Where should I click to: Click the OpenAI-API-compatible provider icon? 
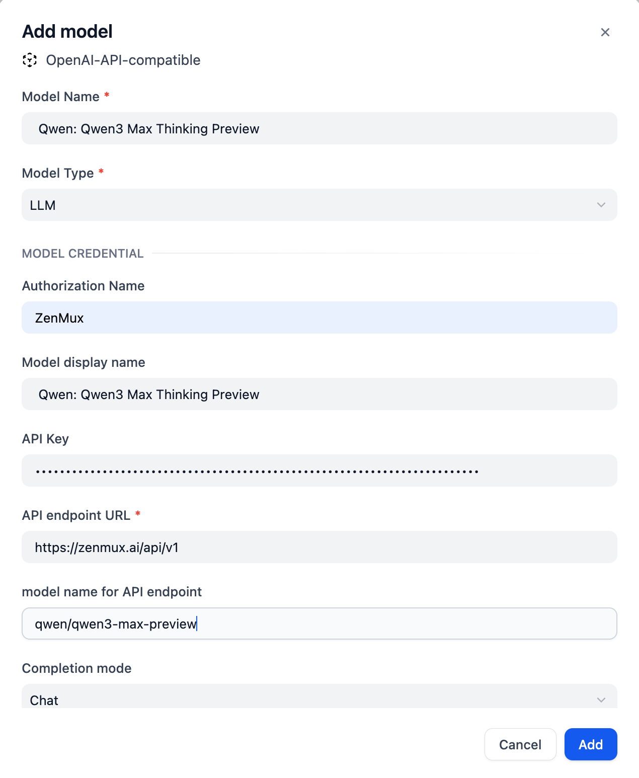coord(30,60)
